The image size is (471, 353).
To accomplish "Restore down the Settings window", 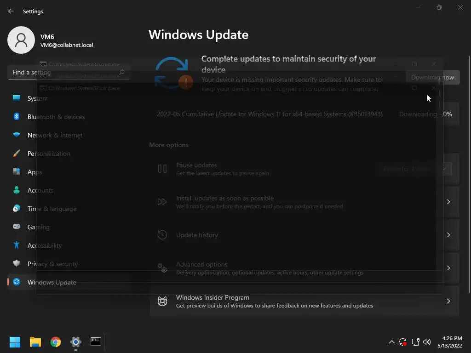I will click(x=439, y=7).
